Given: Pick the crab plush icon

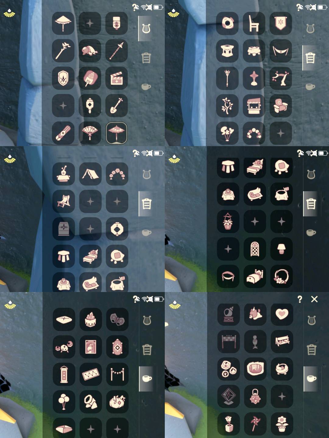Looking at the screenshot, I should pos(64,347).
